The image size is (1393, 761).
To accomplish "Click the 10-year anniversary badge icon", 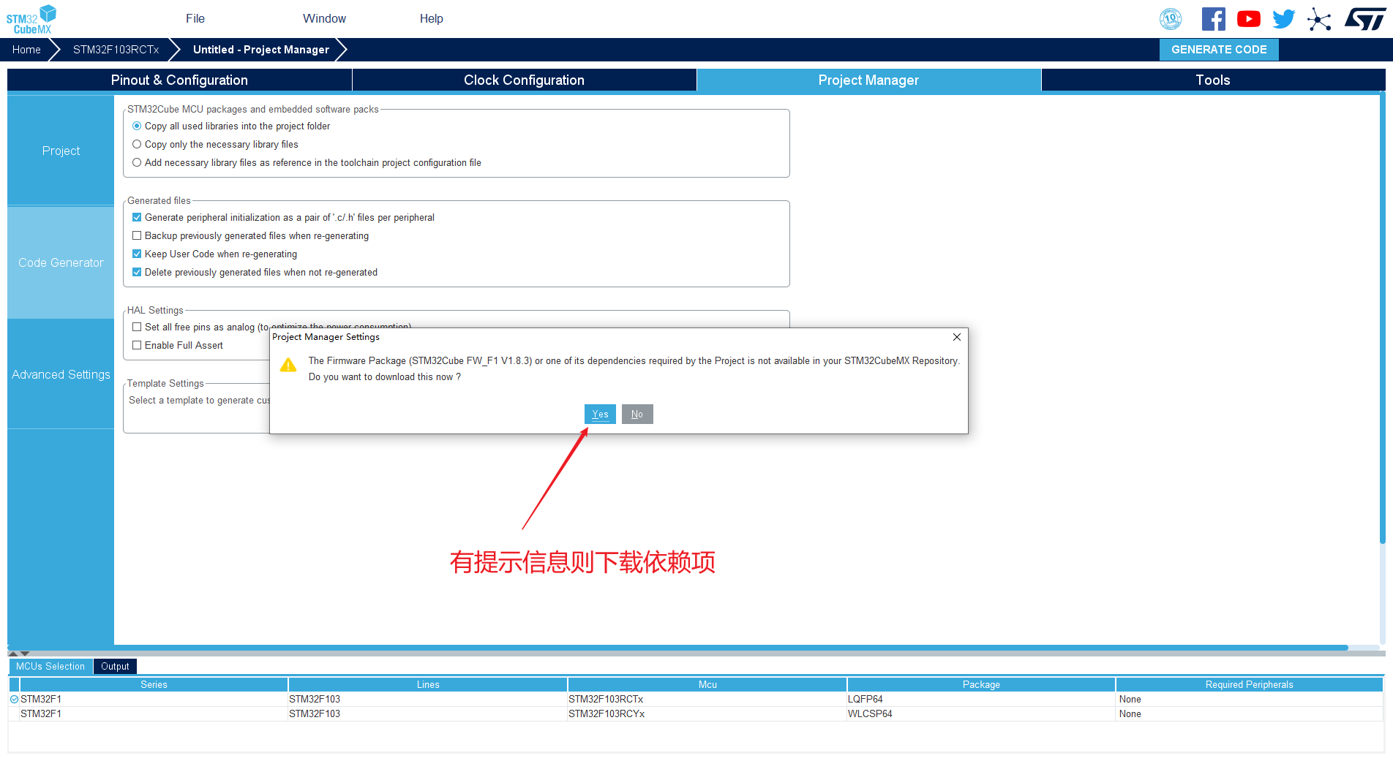I will pyautogui.click(x=1171, y=19).
